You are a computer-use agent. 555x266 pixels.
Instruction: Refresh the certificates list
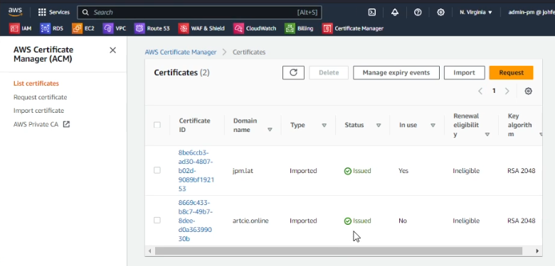coord(293,72)
